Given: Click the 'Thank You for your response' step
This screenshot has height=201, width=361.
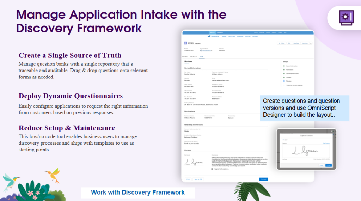Looking at the screenshot, I should [294, 85].
